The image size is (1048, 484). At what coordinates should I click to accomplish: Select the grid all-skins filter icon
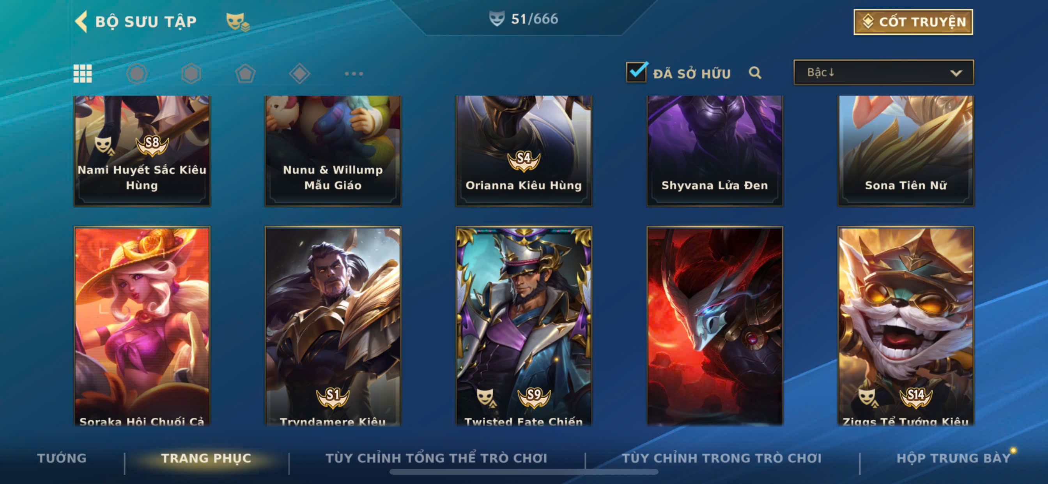click(83, 74)
